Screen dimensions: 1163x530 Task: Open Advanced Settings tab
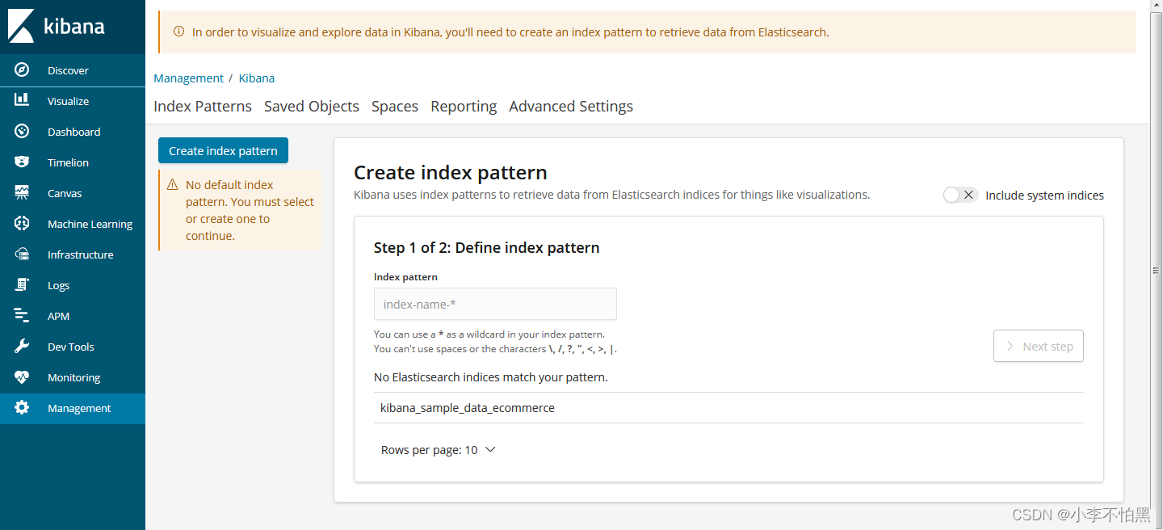571,106
